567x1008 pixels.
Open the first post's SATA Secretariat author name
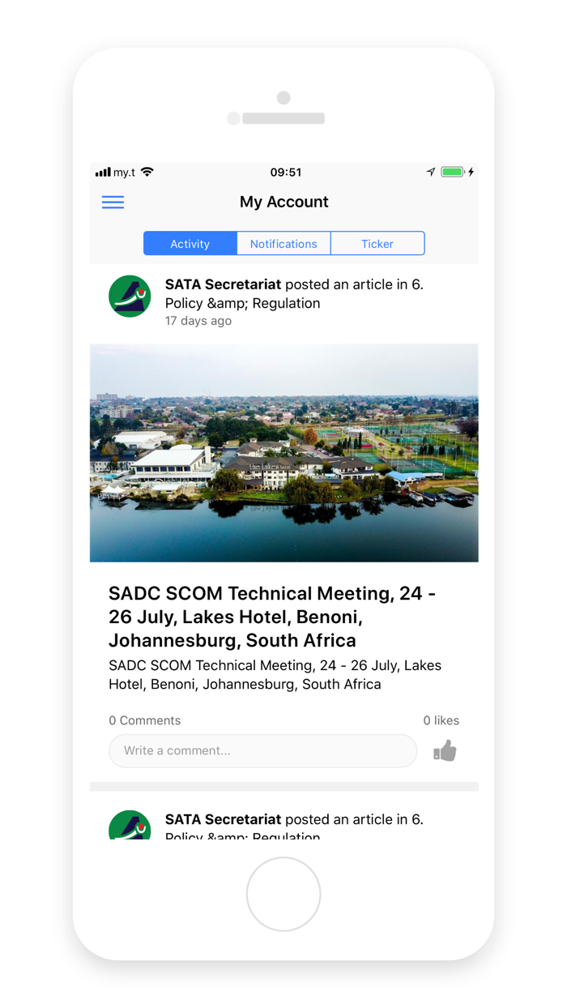[223, 284]
